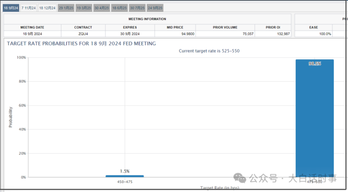Click the 98.5% probability bar

tap(315, 118)
